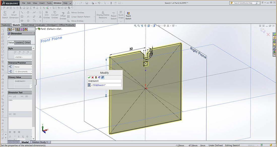
Task: Click the red X to cancel the sketch
Action: pyautogui.click(x=268, y=34)
